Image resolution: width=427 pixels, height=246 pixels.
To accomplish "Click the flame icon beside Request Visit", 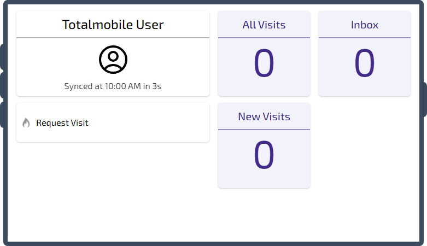I will click(26, 122).
